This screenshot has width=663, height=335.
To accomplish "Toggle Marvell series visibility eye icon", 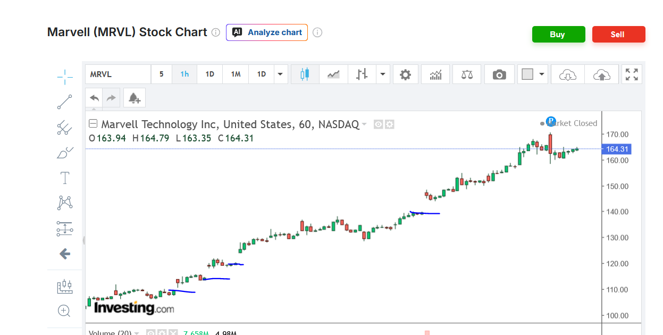I will 379,124.
